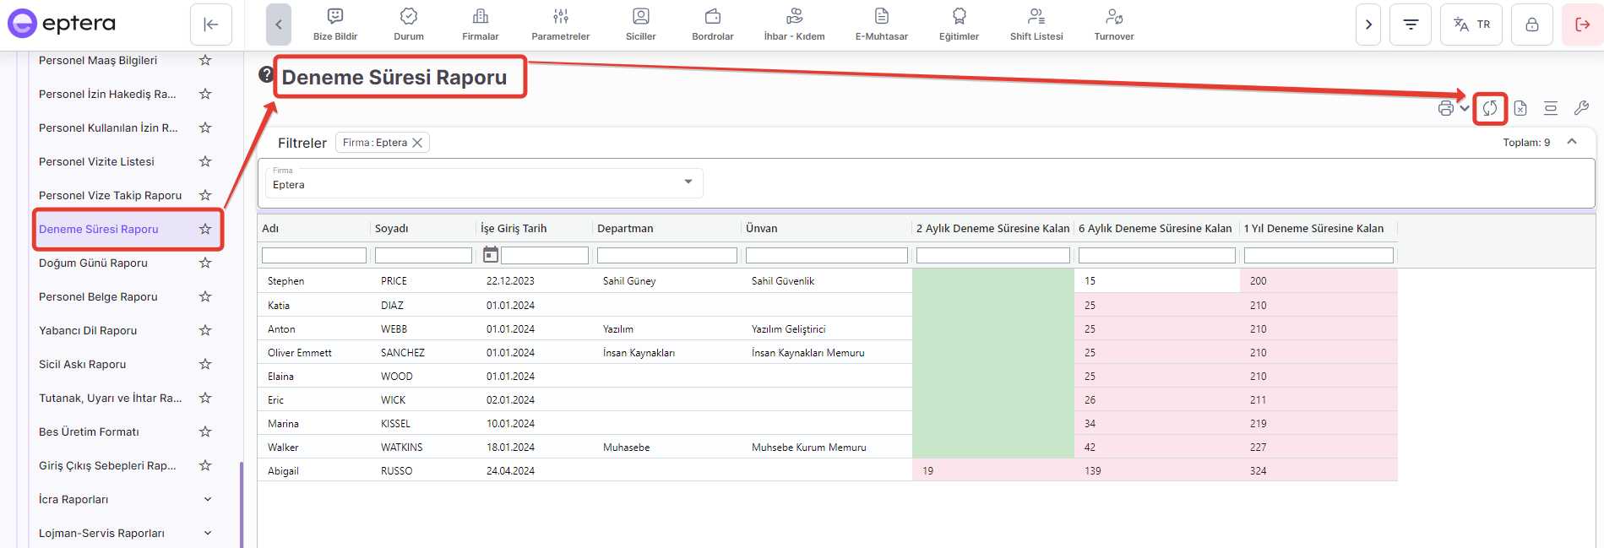
Task: Favorite the Personel Vizite Listesi item
Action: coord(205,161)
